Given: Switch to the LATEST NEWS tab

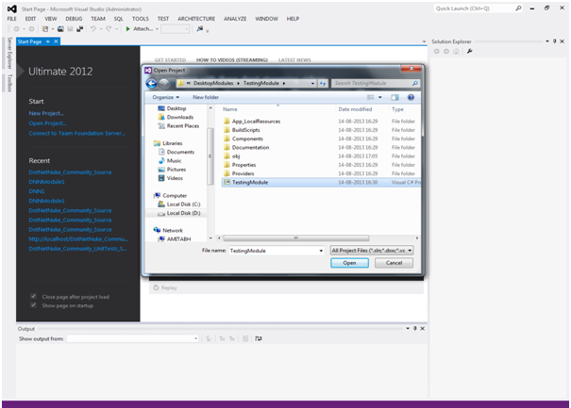Looking at the screenshot, I should pos(294,60).
